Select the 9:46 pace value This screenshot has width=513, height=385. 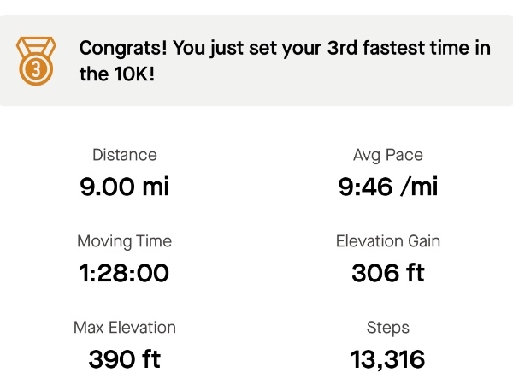click(x=365, y=187)
